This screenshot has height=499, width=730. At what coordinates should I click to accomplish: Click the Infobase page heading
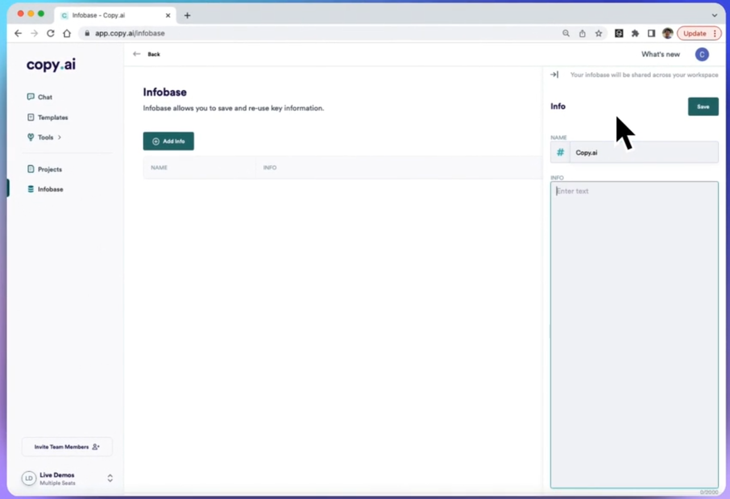(165, 92)
